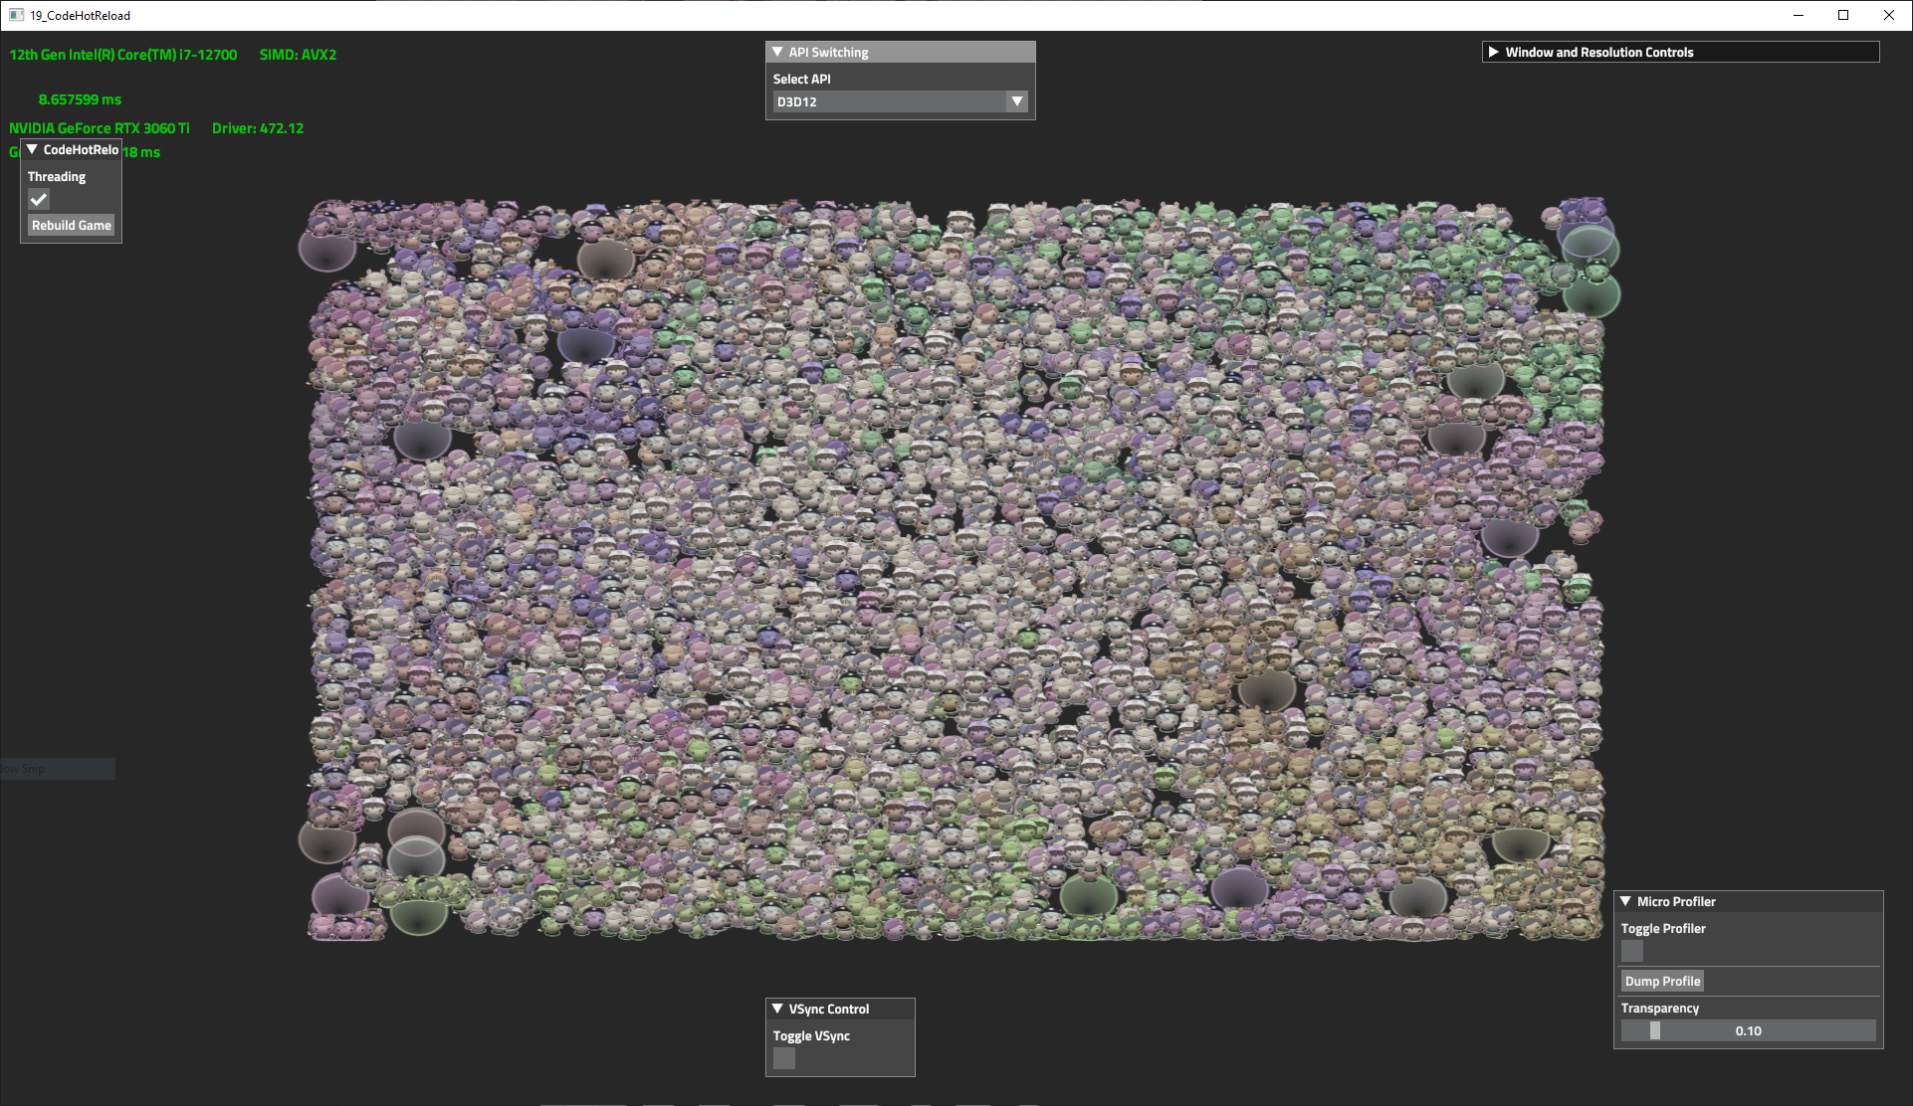Viewport: 1913px width, 1106px height.
Task: Close the 19_CodeHotReload window
Action: tap(1888, 15)
